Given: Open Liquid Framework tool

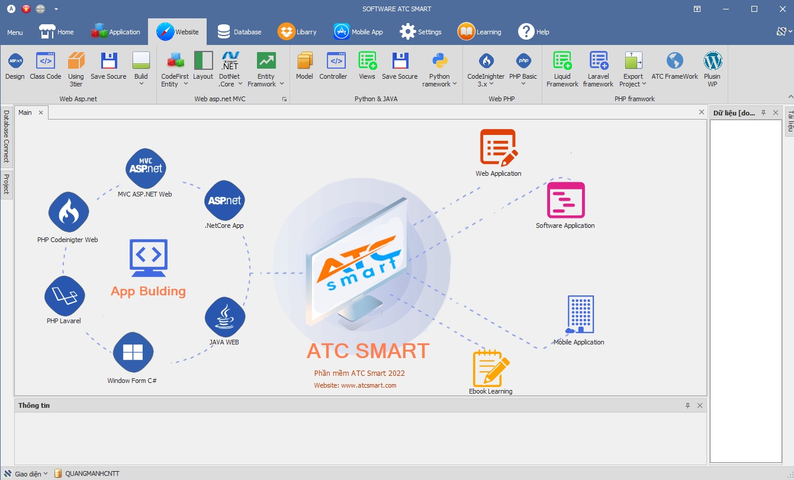Looking at the screenshot, I should click(x=562, y=70).
